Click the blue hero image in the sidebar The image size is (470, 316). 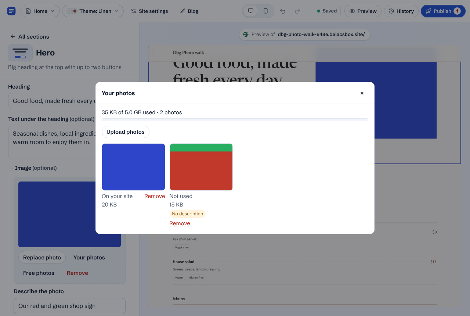(x=69, y=214)
